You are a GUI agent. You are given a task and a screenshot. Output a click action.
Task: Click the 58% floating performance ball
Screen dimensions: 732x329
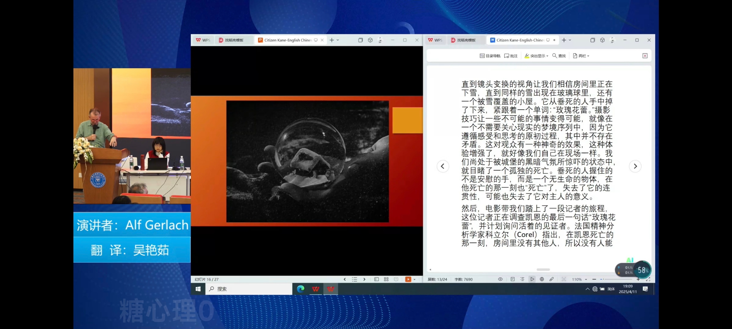click(x=643, y=270)
